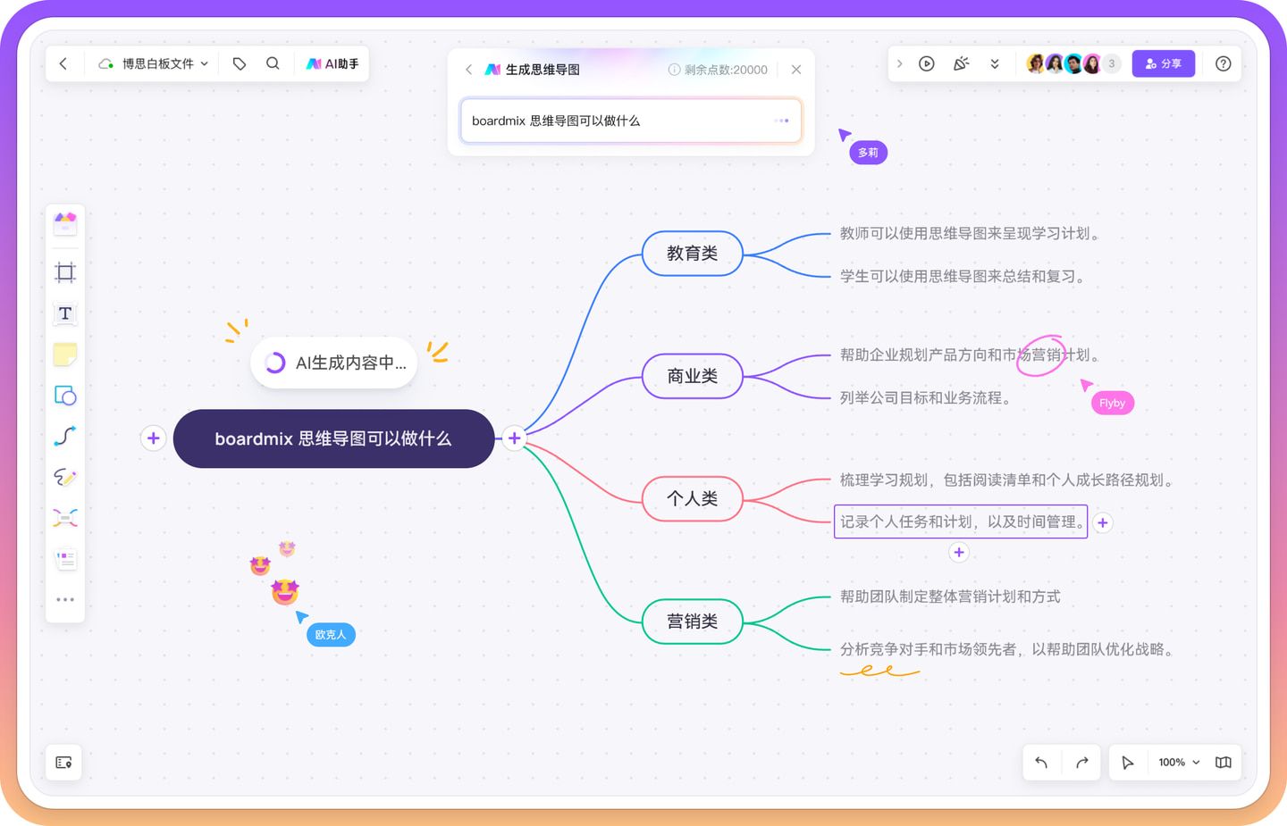Add node with plus left of root node
Viewport: 1287px width, 826px height.
pos(154,438)
